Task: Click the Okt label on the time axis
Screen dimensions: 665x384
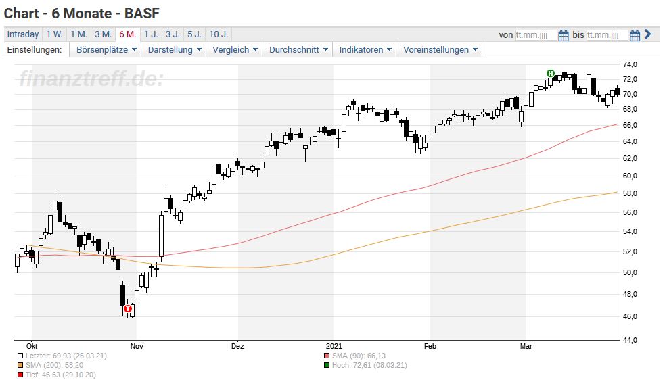Action: (32, 346)
